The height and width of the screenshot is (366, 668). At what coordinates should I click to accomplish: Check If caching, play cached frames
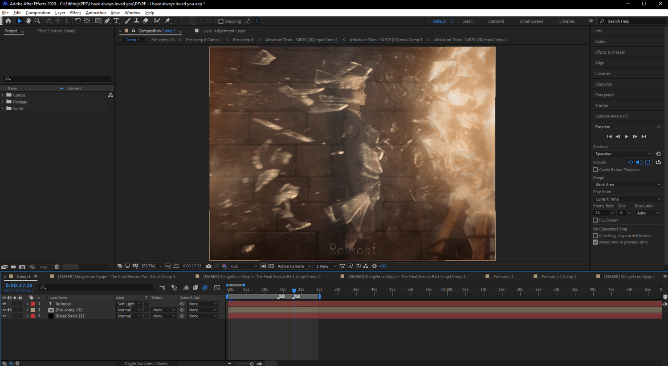595,236
